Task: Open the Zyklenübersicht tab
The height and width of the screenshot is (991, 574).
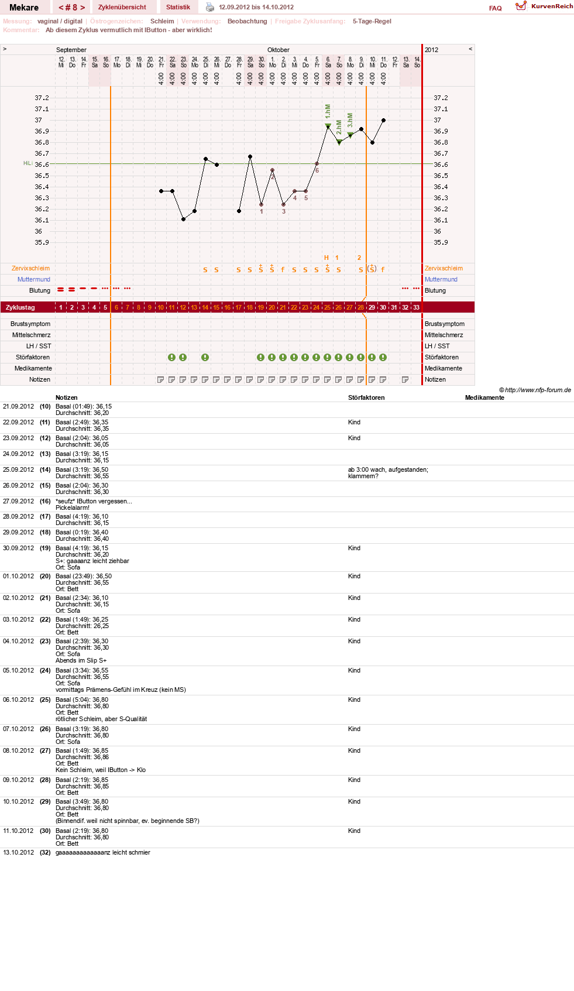Action: (122, 7)
